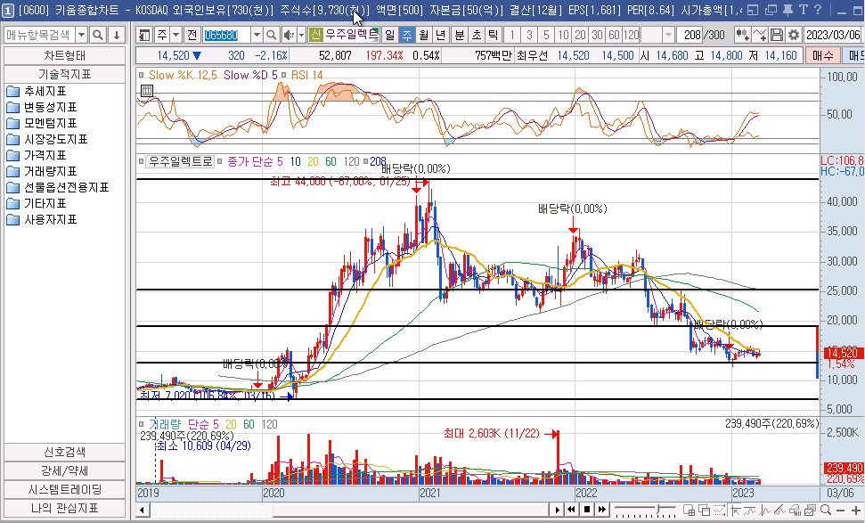
Task: Click the green 신 badge icon
Action: tap(315, 36)
